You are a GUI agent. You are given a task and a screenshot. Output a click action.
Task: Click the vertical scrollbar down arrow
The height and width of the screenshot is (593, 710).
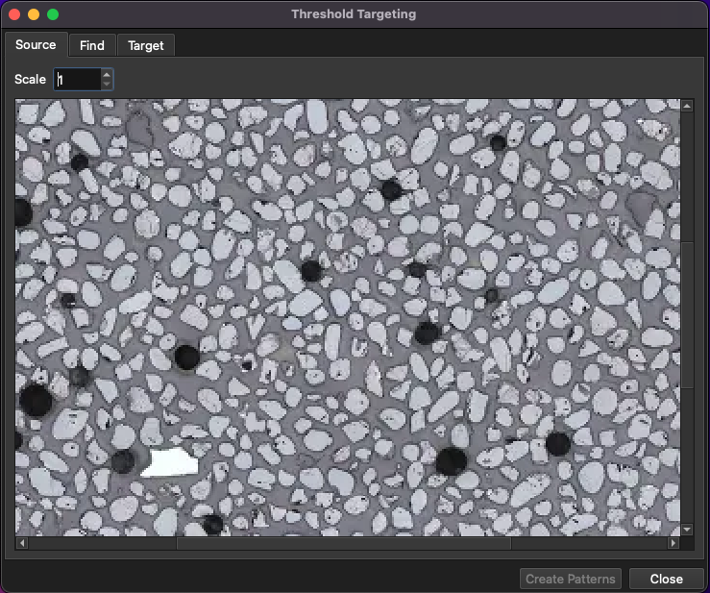click(687, 530)
